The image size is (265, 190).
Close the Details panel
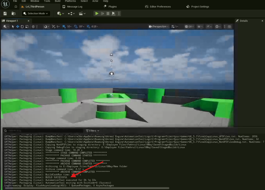point(262,21)
